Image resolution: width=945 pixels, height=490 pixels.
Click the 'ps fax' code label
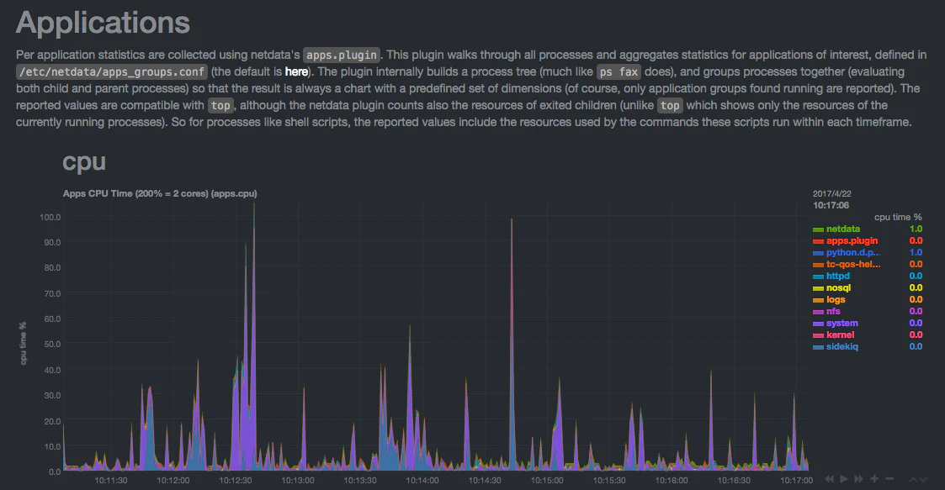click(x=619, y=71)
